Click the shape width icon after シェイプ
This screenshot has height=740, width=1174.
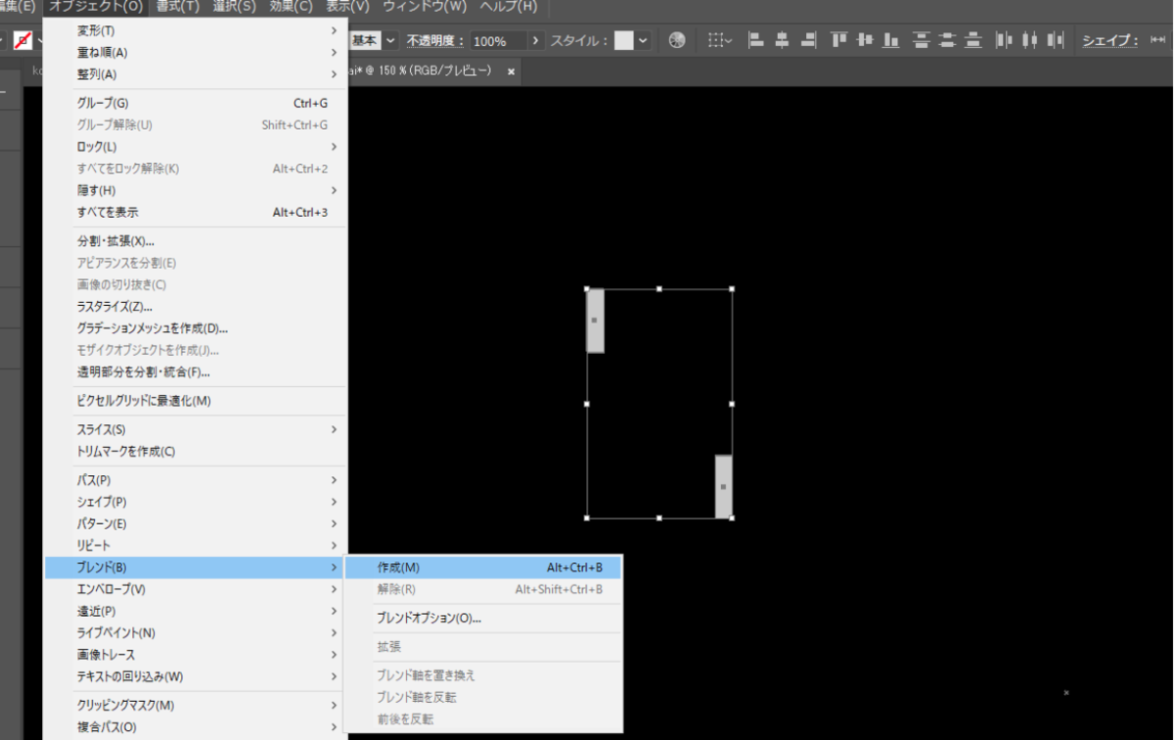point(1157,40)
